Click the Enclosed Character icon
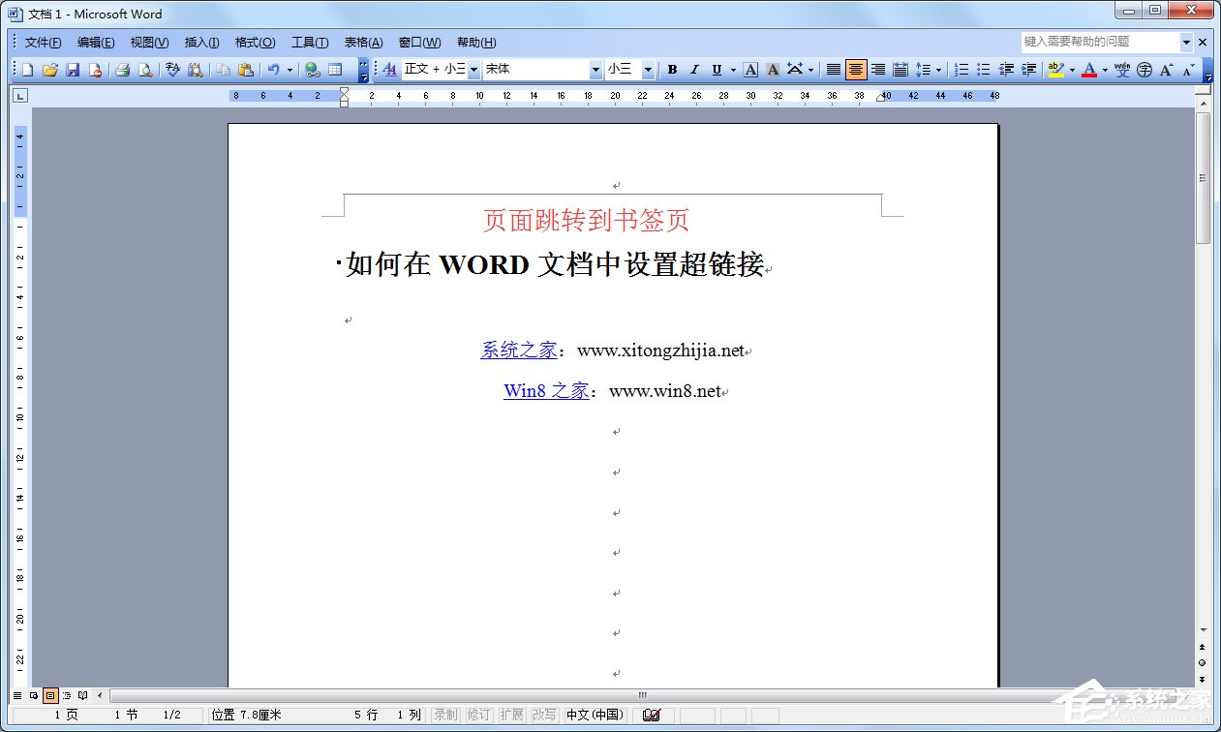Screen dimensions: 1221x732 tap(1145, 69)
